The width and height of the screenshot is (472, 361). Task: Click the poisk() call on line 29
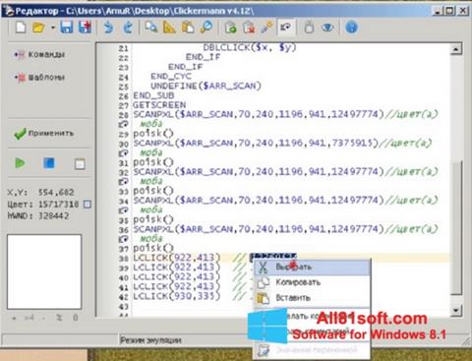pos(153,134)
